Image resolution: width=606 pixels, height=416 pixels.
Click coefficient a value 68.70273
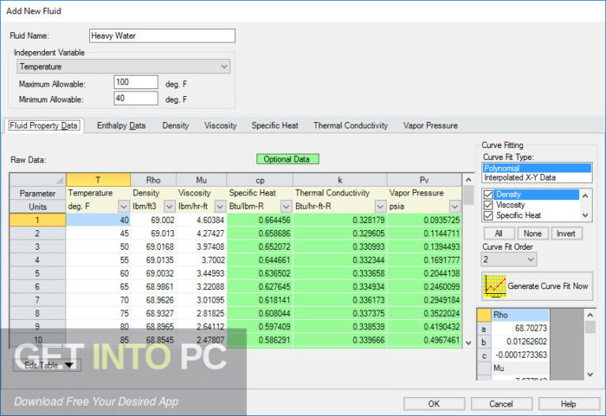(x=520, y=329)
